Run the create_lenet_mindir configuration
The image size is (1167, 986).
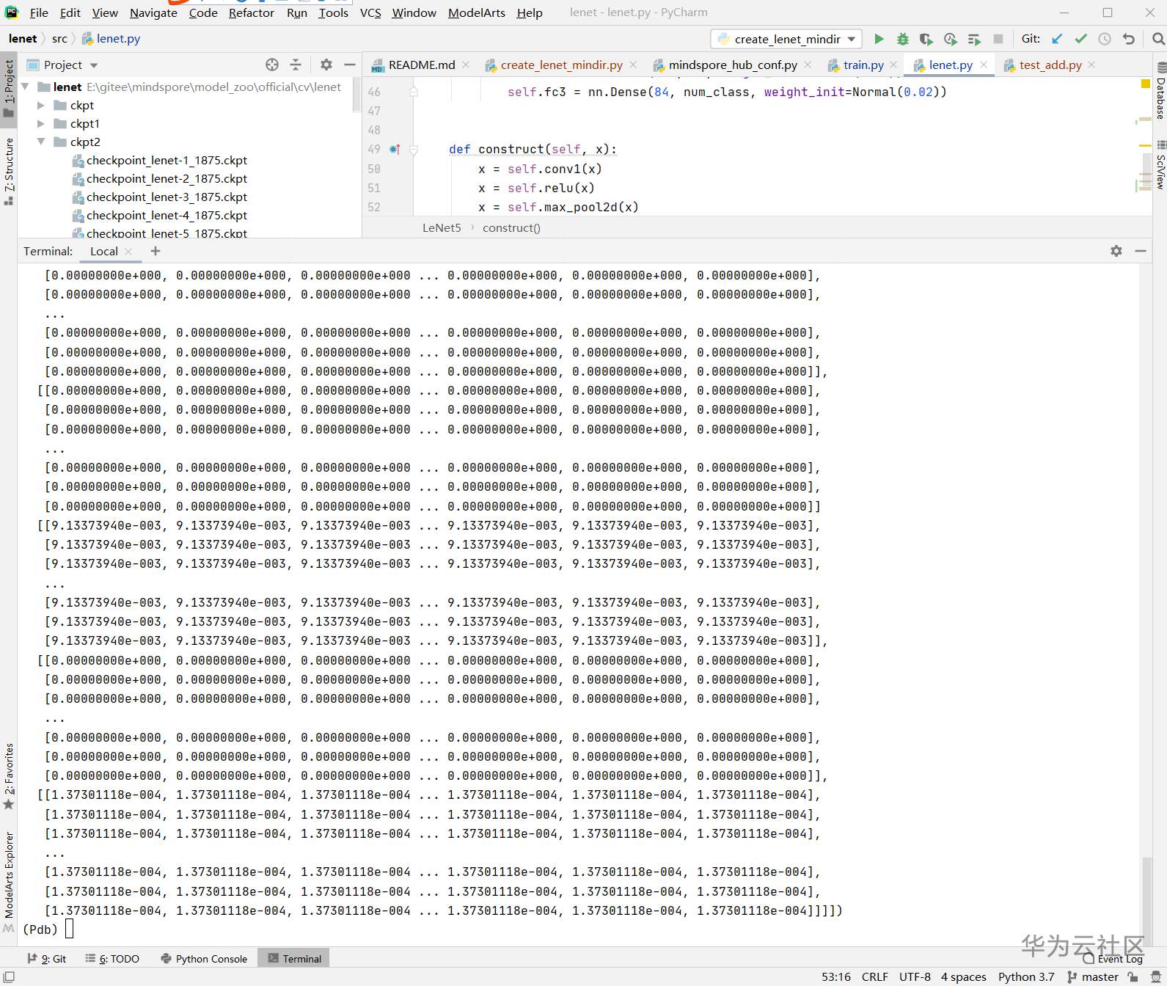coord(879,39)
